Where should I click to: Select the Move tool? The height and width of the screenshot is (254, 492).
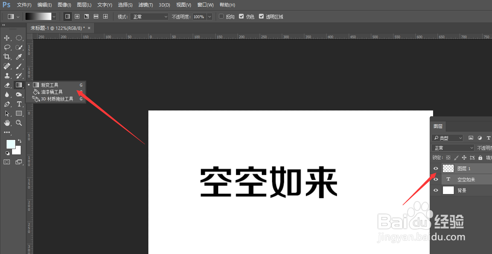pyautogui.click(x=7, y=38)
